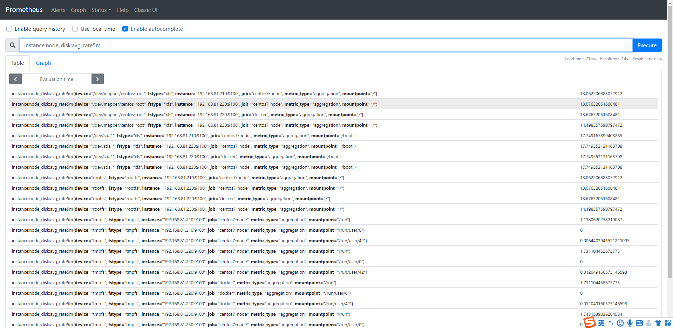Toggle Chinese/English input with the 英 icon
The width and height of the screenshot is (673, 328).
[601, 323]
